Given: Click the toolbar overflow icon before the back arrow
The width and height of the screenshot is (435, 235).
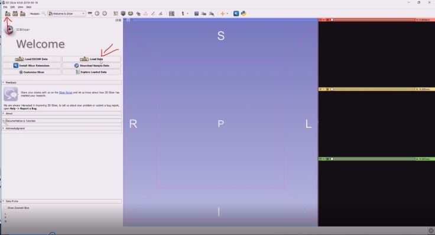Looking at the screenshot, I should click(x=90, y=14).
